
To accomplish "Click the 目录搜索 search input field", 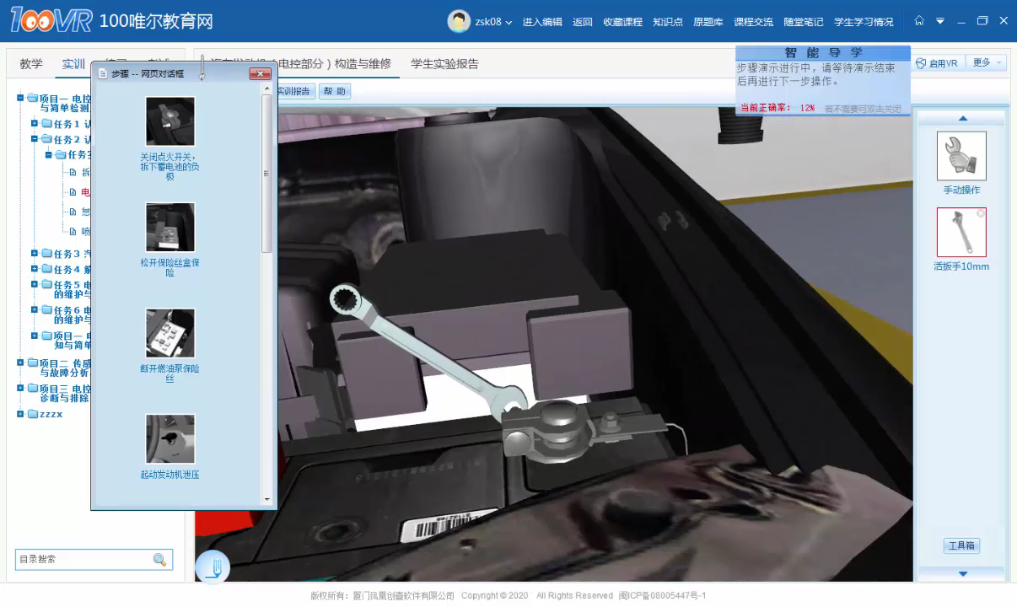I will point(83,560).
